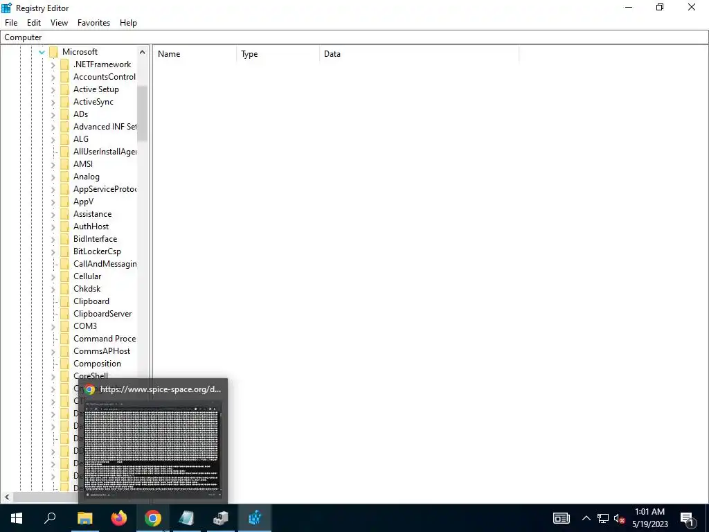Open the Favorites menu

[x=93, y=23]
